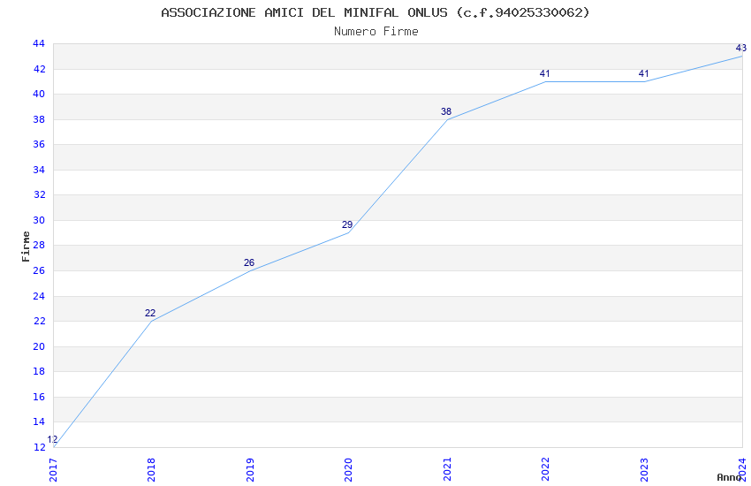Click the x-axis title Anno

[x=729, y=477]
